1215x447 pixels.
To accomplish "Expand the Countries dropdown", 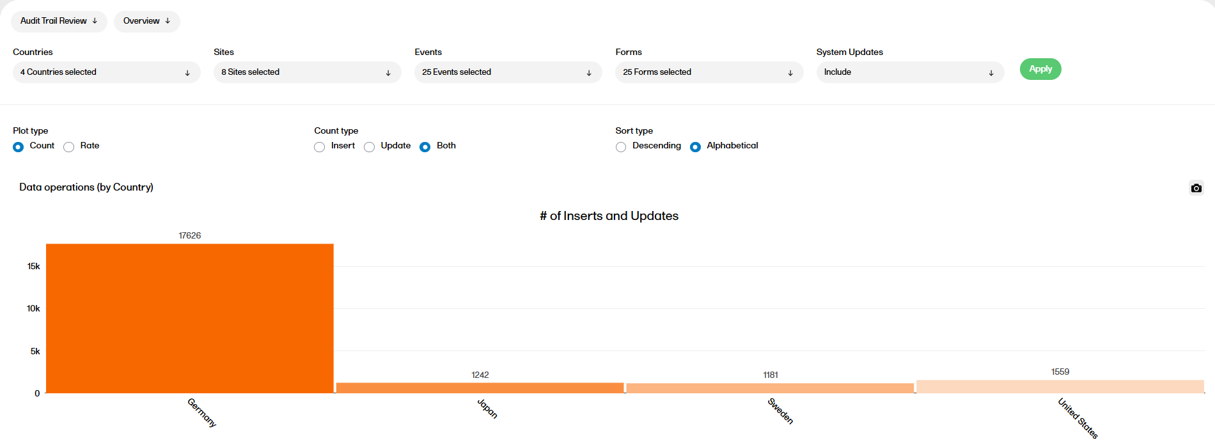I will 106,72.
